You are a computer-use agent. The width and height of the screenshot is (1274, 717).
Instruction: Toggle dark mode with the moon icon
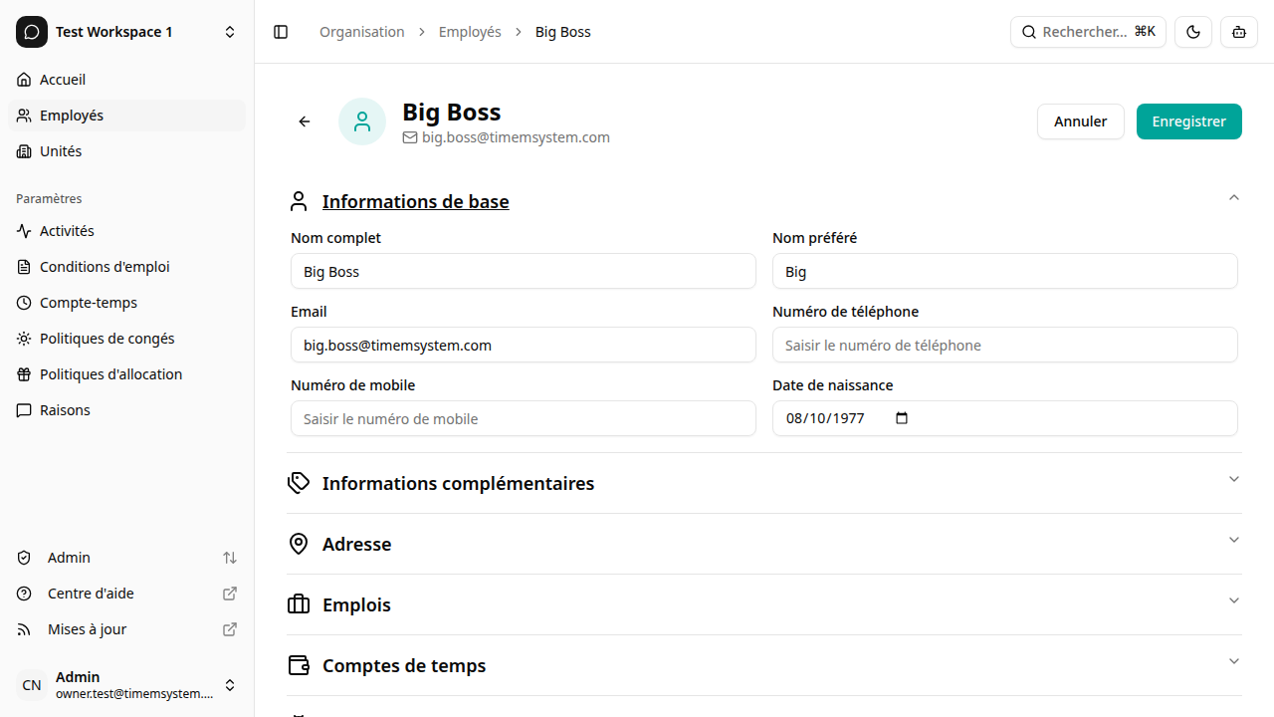[x=1192, y=31]
